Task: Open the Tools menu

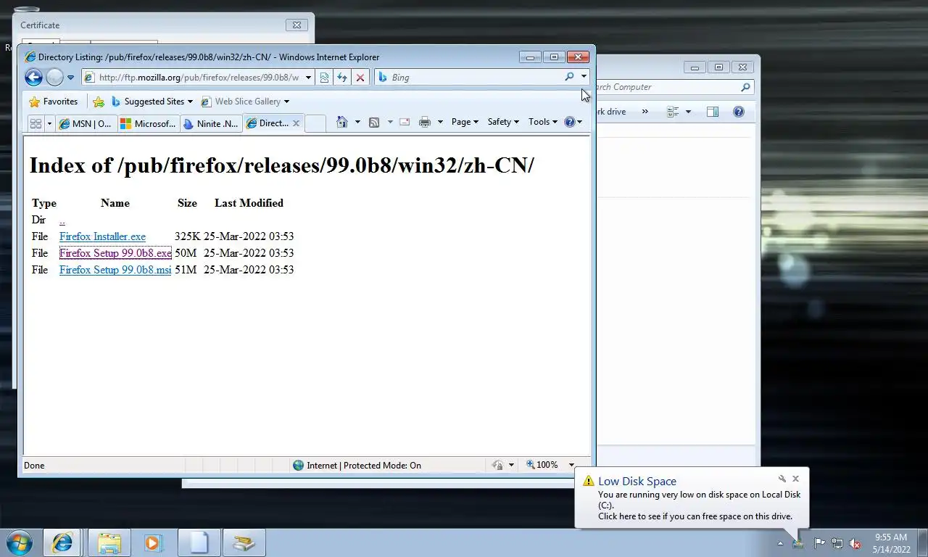Action: coord(542,122)
